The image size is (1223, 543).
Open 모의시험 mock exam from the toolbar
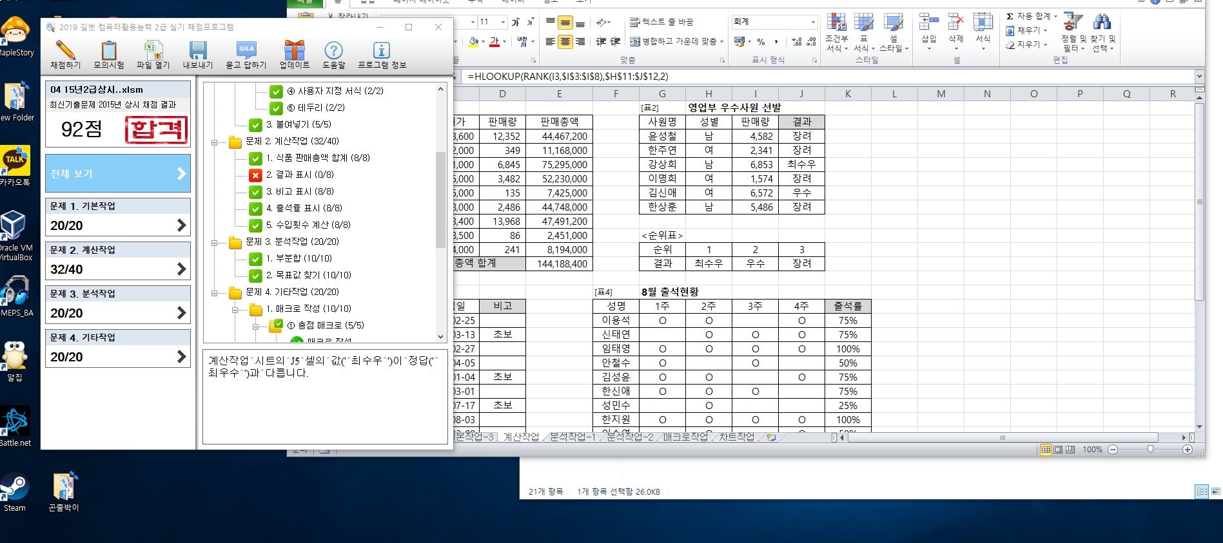109,54
